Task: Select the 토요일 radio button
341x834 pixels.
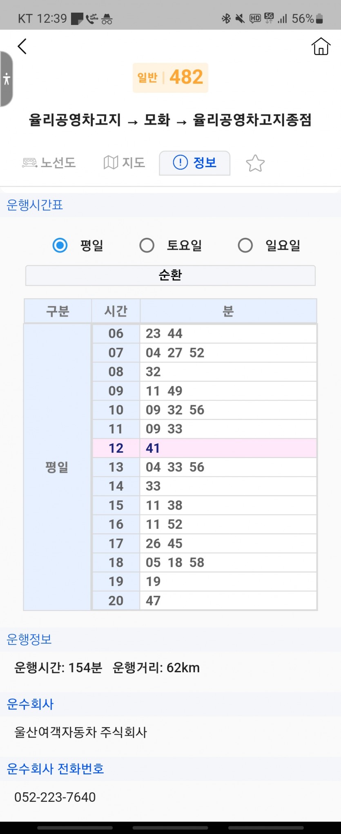Action: (x=147, y=246)
